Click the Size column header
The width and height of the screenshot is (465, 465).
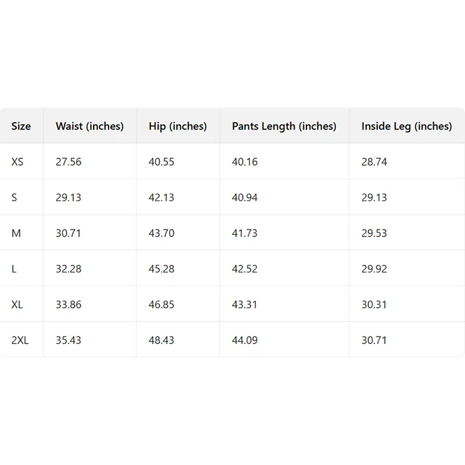tap(21, 126)
